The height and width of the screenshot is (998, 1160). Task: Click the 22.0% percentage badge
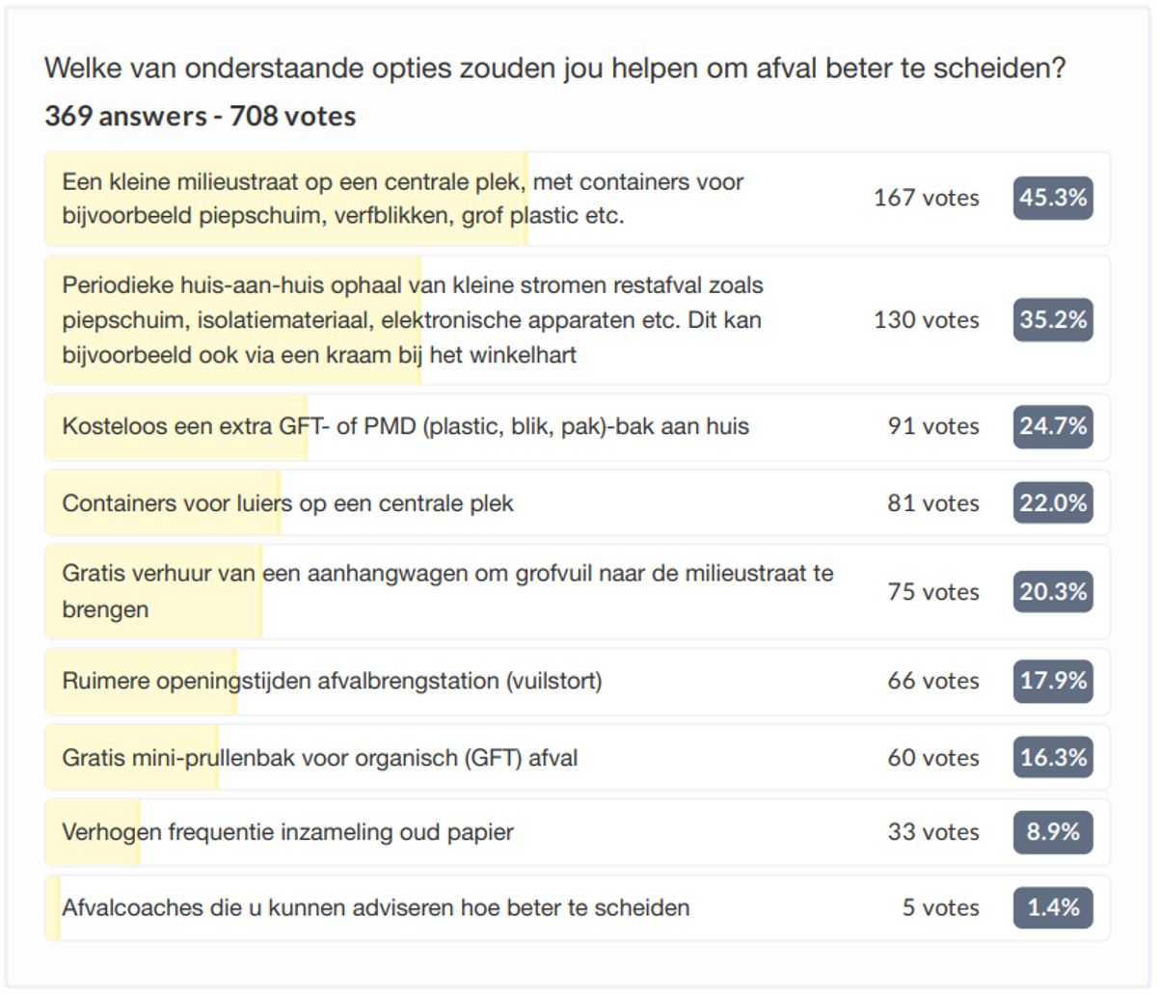click(1052, 503)
